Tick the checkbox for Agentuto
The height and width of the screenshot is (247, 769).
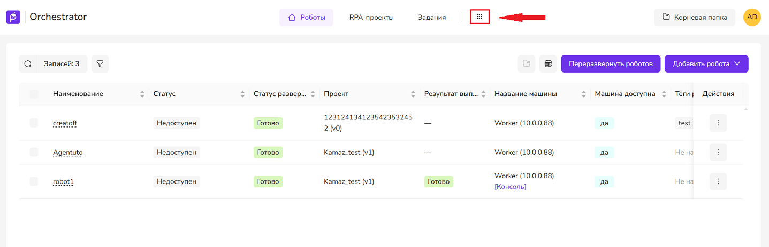34,153
